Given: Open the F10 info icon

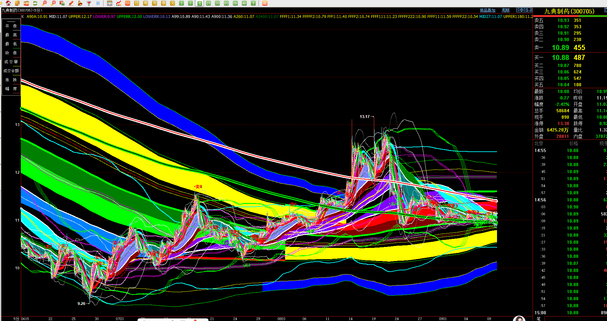Looking at the screenshot, I should pos(26,3).
